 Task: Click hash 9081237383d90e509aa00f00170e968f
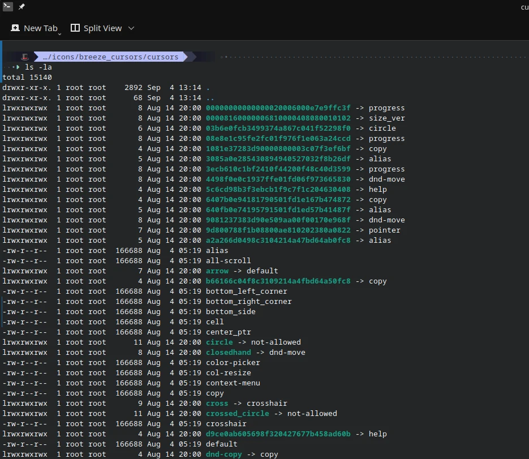(278, 220)
